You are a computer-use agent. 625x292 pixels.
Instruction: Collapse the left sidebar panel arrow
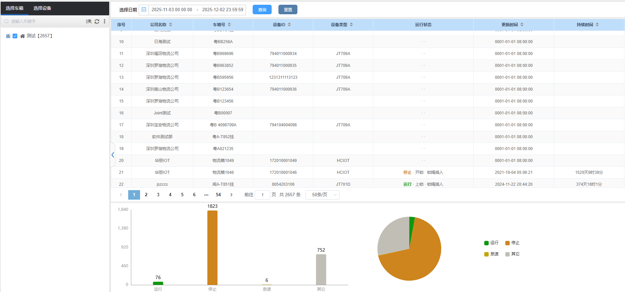113,155
